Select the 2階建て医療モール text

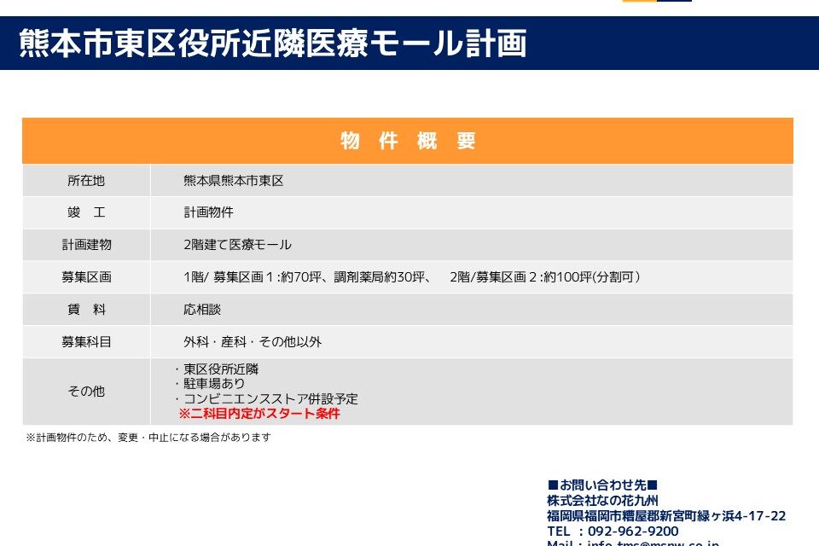coord(237,245)
